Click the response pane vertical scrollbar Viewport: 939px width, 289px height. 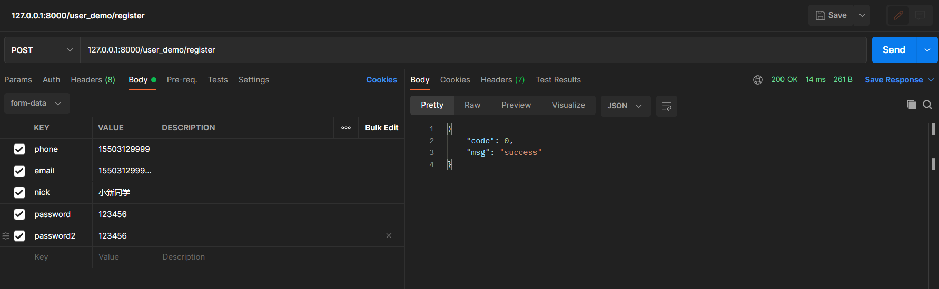tap(933, 164)
